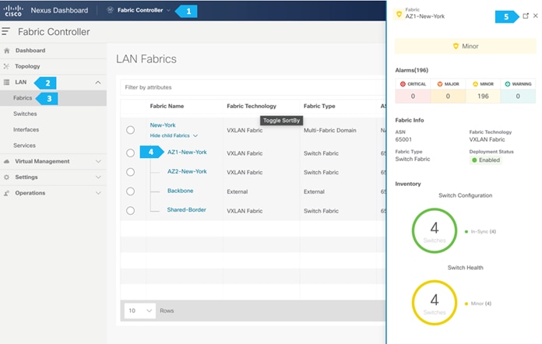
Task: Open the New-York fabric link
Action: (x=163, y=125)
